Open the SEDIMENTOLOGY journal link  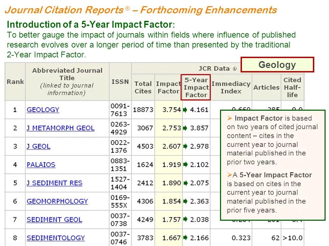click(x=56, y=238)
